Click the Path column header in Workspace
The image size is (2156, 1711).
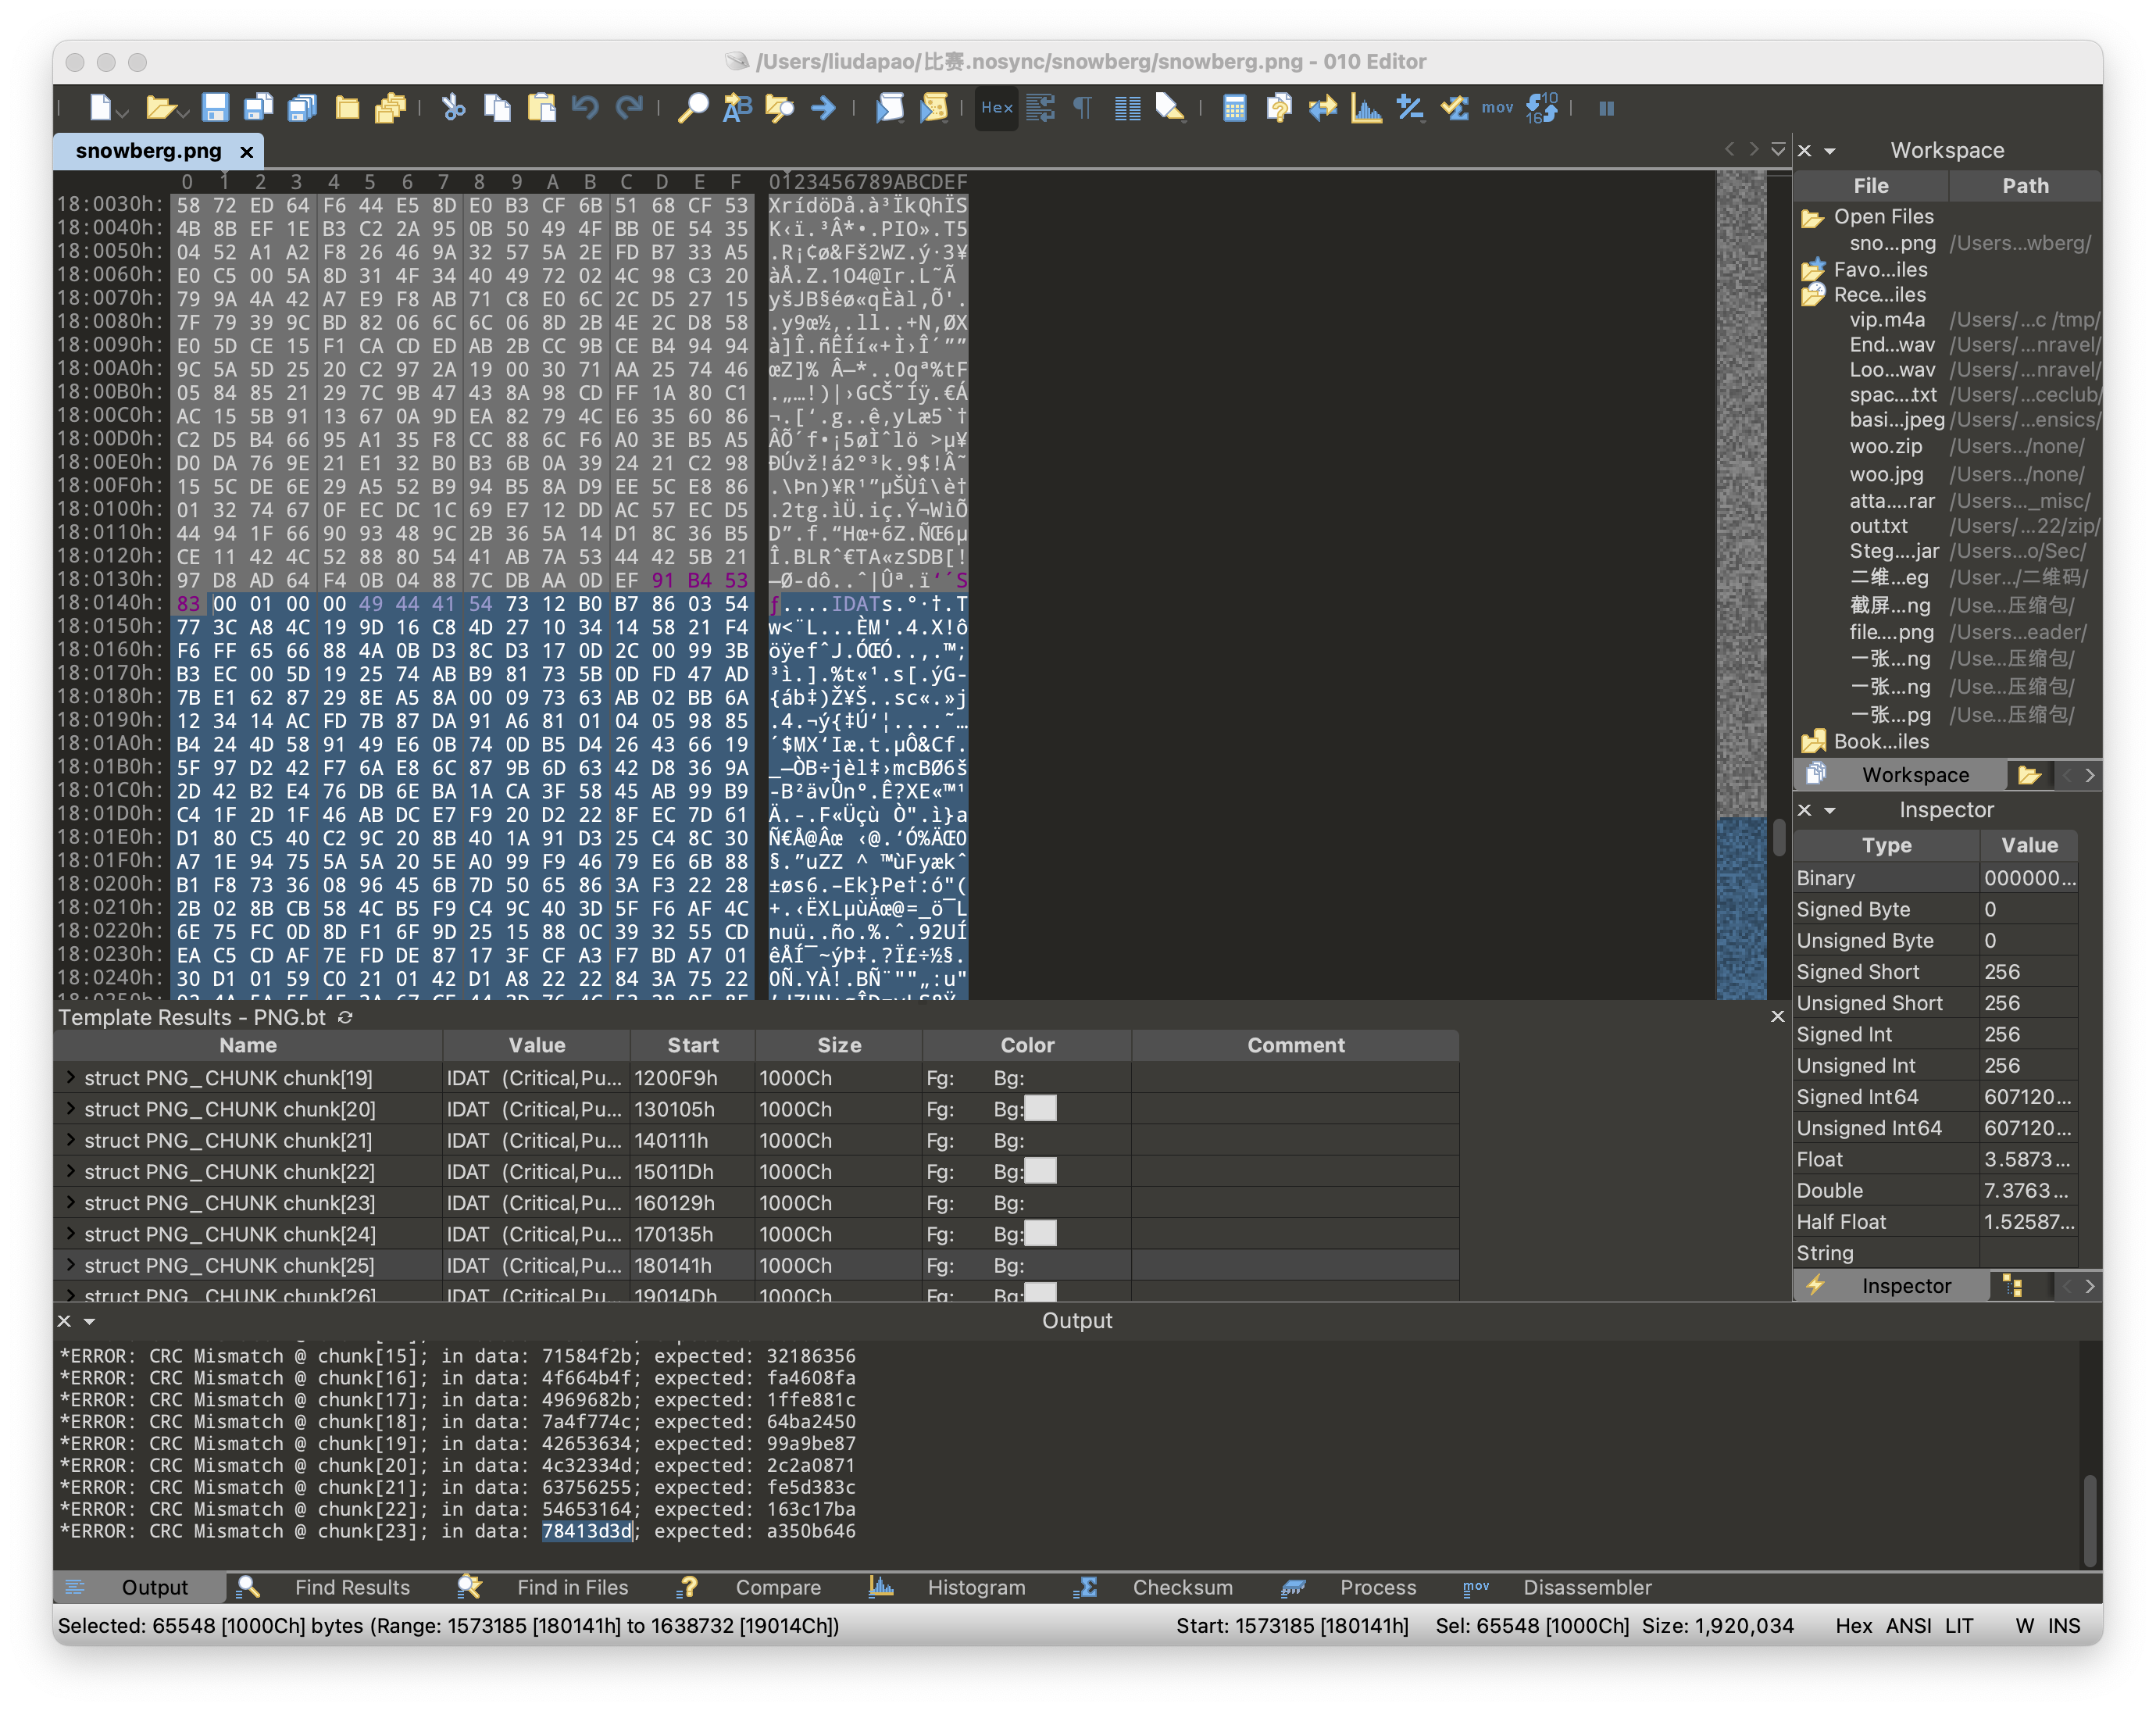pyautogui.click(x=2025, y=185)
